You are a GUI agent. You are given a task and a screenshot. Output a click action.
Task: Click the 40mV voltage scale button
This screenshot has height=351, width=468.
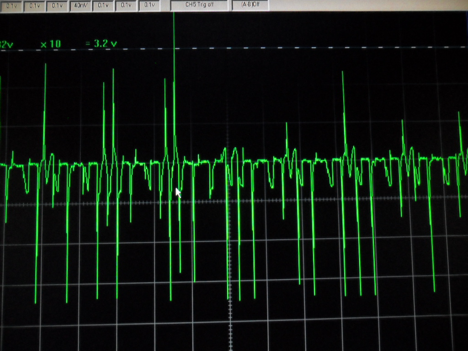pyautogui.click(x=80, y=5)
